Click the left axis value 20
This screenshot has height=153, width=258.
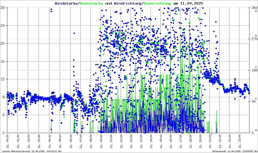[3, 43]
